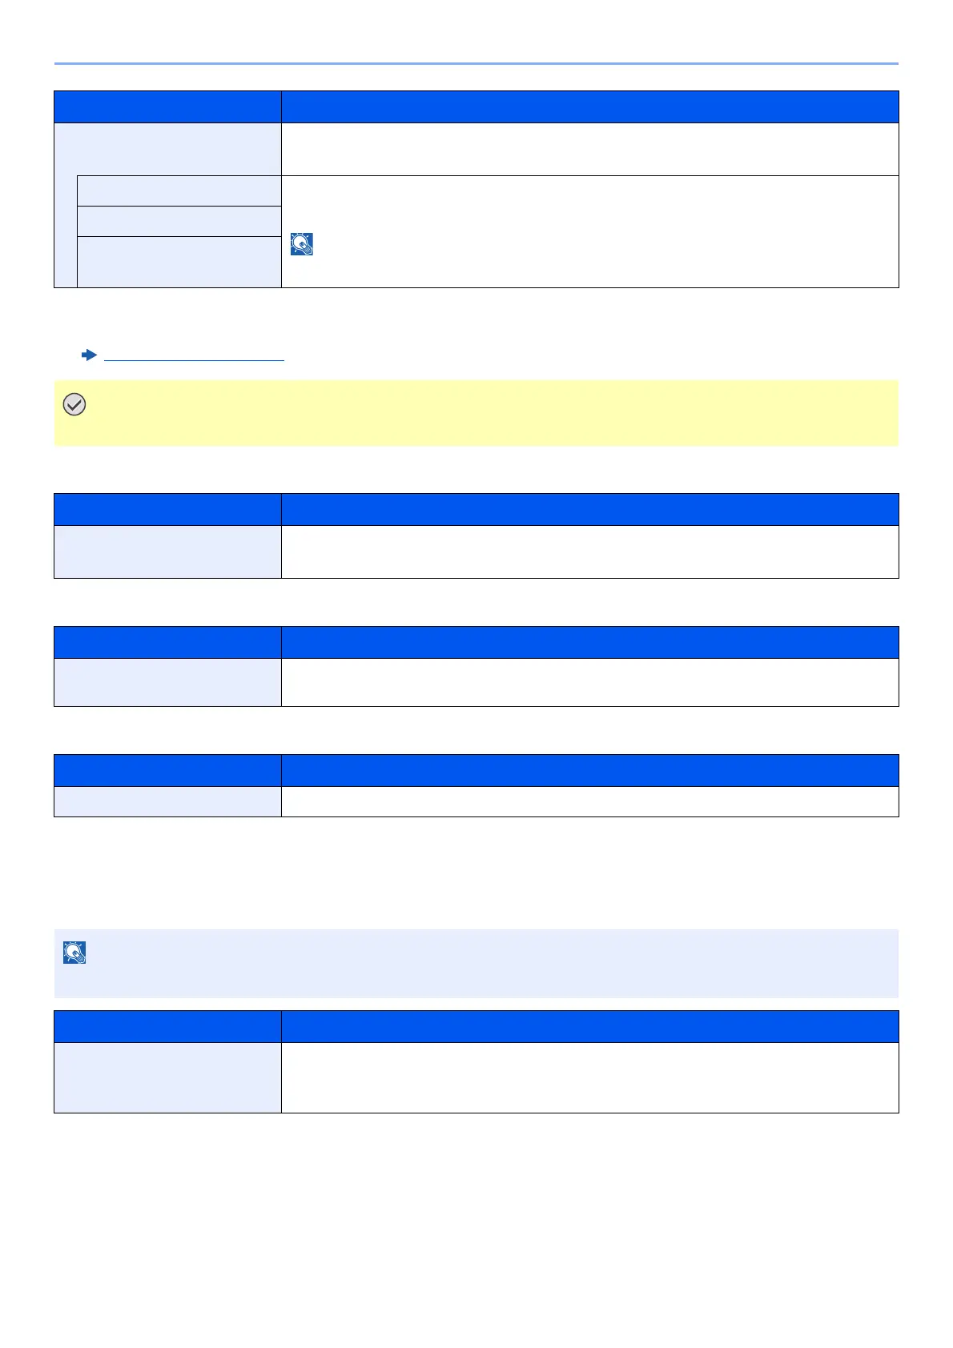Open the underlined reference link after the arrow
This screenshot has width=953, height=1348.
click(194, 355)
